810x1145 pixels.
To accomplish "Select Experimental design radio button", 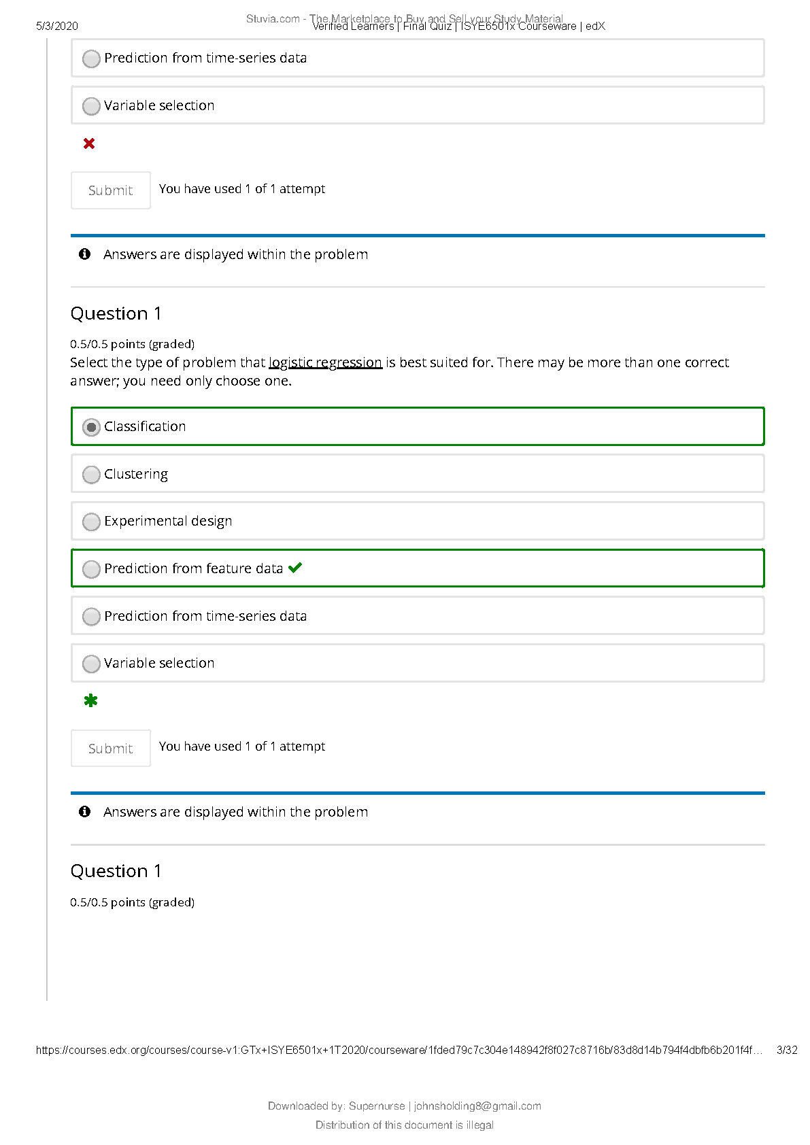I will 91,522.
